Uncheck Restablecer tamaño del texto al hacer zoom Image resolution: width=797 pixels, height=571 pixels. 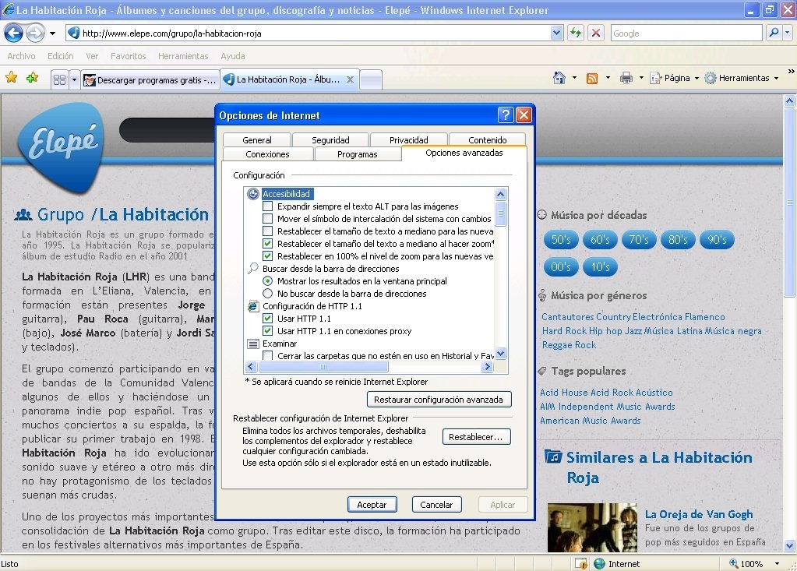pyautogui.click(x=267, y=243)
